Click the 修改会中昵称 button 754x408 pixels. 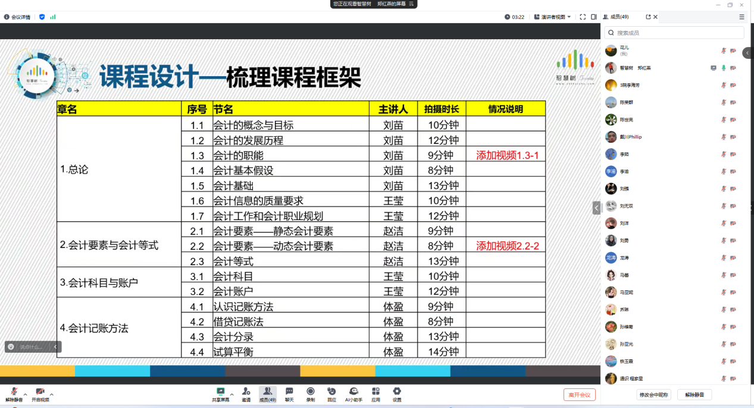(653, 394)
